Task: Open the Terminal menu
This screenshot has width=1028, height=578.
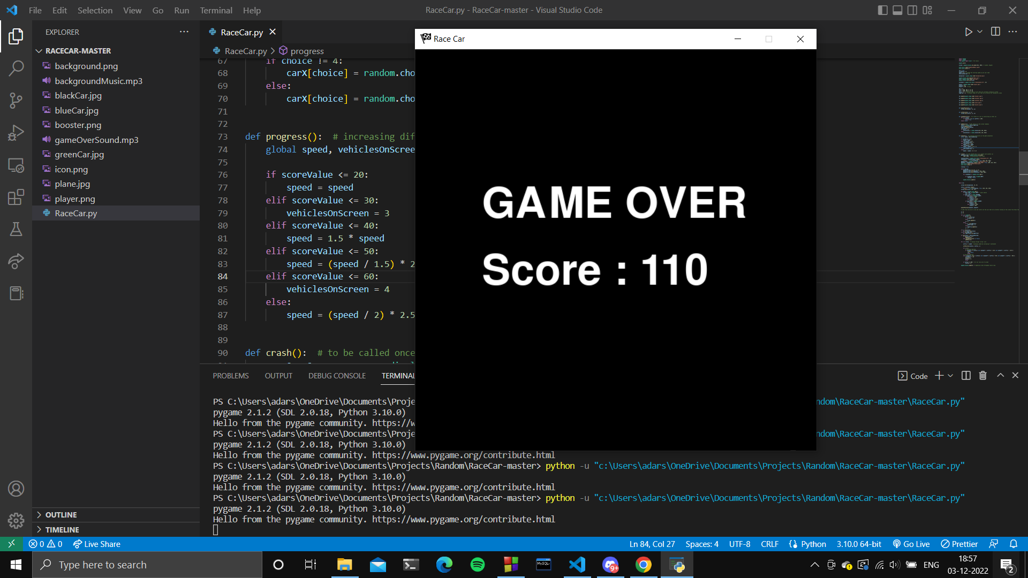Action: [x=216, y=10]
